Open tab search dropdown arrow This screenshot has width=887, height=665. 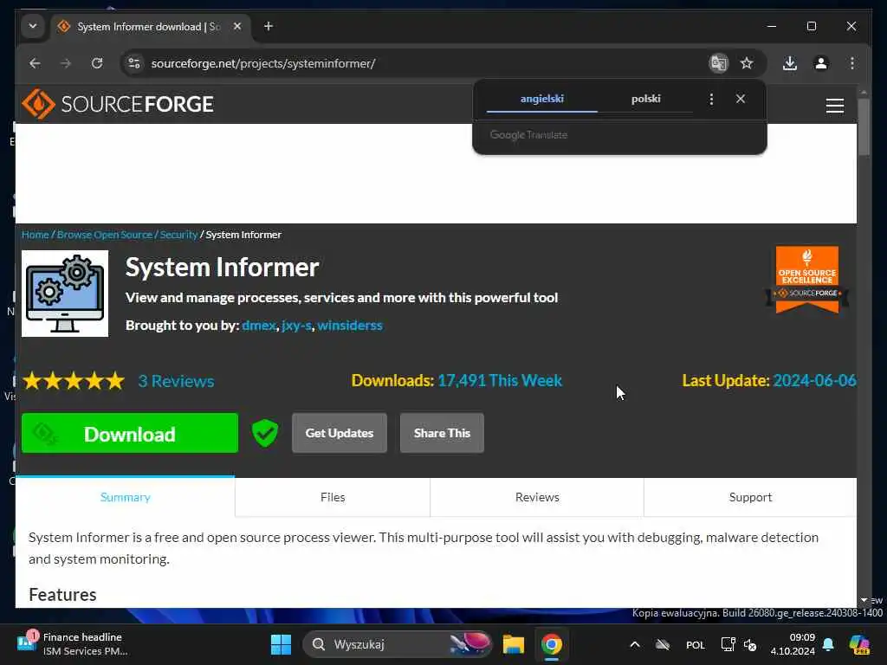coord(33,27)
